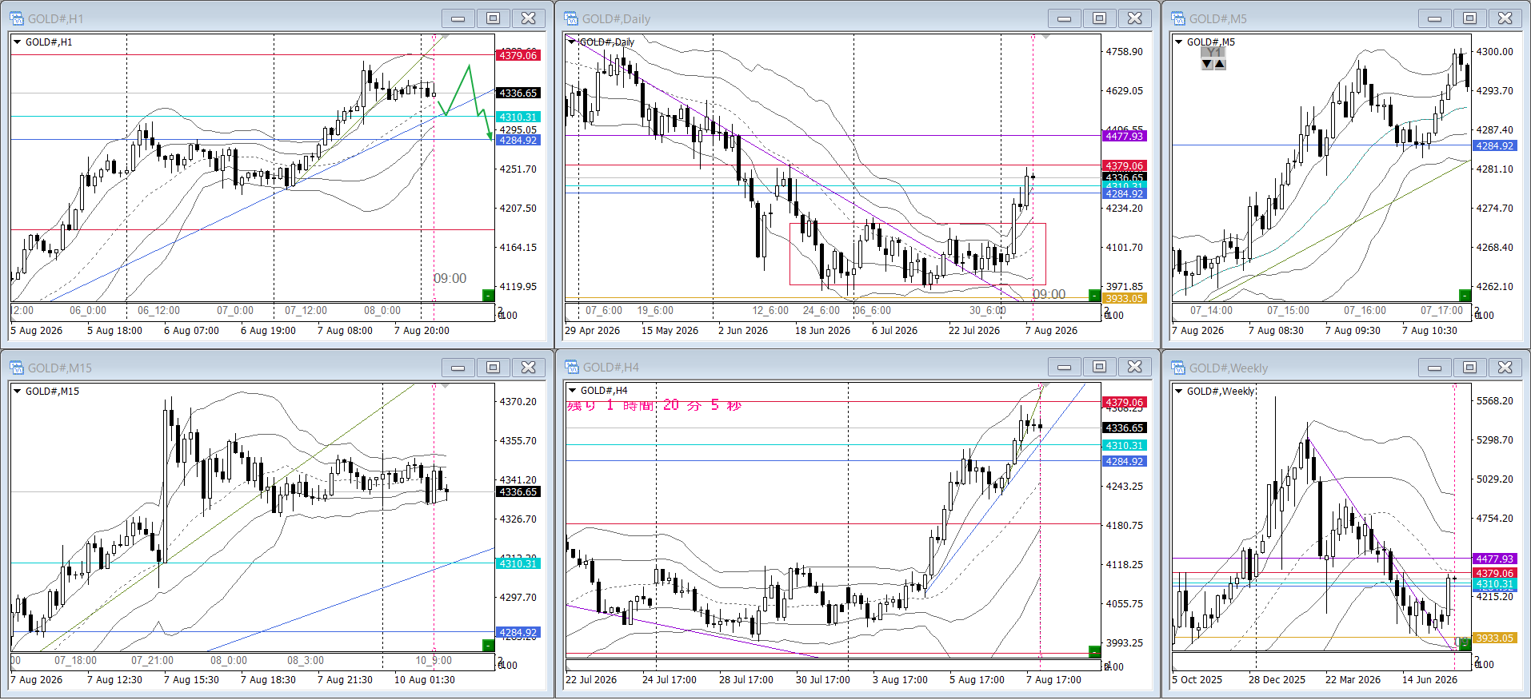
Task: Maximize the GOLD#,H4 chart window
Action: 1100,368
